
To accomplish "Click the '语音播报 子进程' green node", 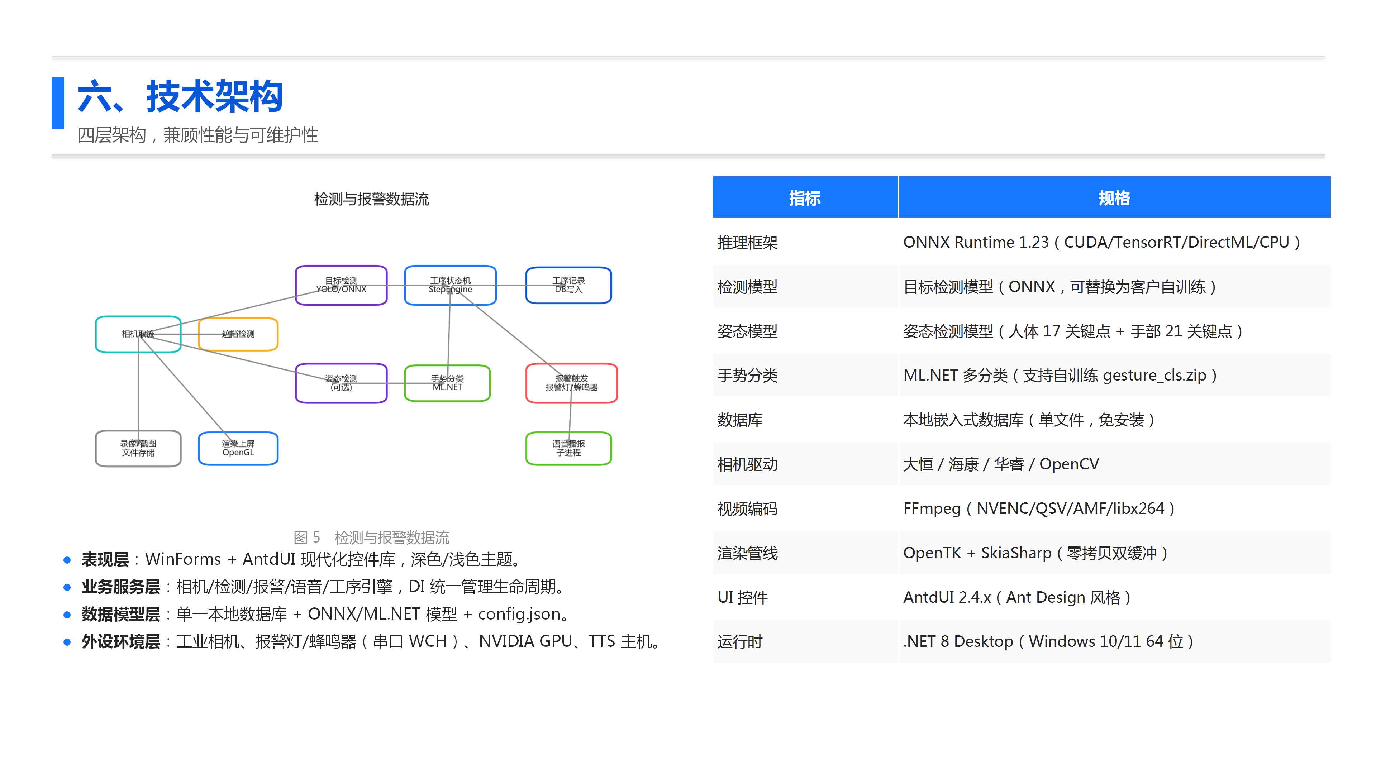I will 568,449.
